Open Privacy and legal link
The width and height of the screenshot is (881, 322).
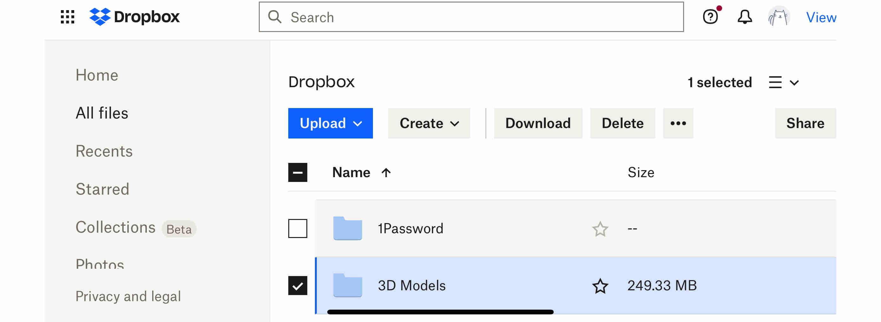(128, 296)
